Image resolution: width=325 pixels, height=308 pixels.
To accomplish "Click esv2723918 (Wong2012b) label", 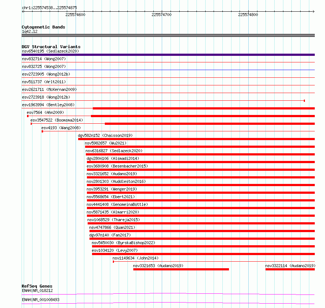I will pos(46,97).
